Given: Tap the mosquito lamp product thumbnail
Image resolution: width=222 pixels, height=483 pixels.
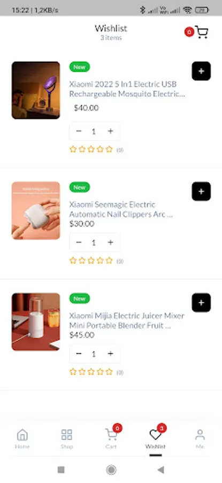Looking at the screenshot, I should tap(36, 90).
